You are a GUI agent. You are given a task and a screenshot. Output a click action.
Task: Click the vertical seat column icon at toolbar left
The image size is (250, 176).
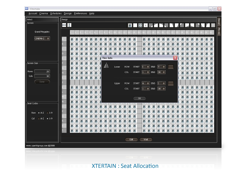coord(70,25)
